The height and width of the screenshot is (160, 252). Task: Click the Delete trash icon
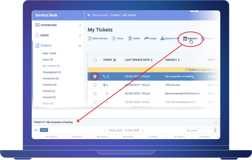pos(130,39)
